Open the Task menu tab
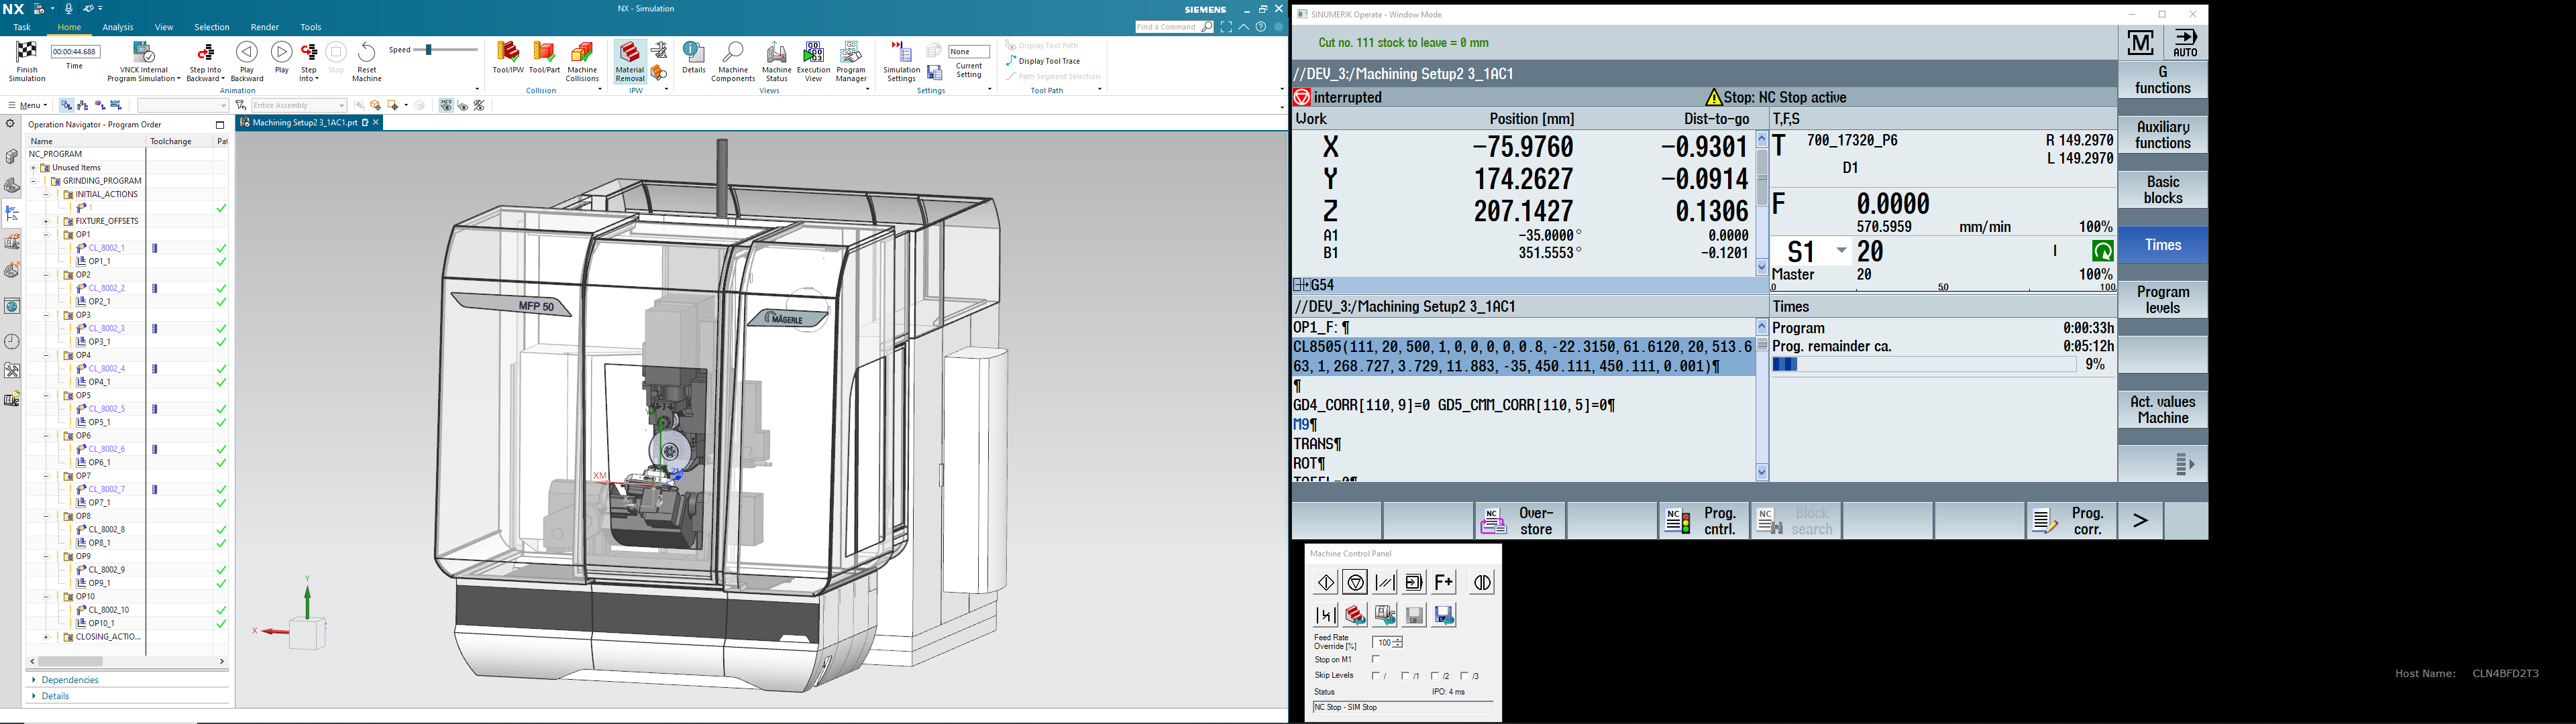The image size is (2576, 724). click(x=22, y=27)
